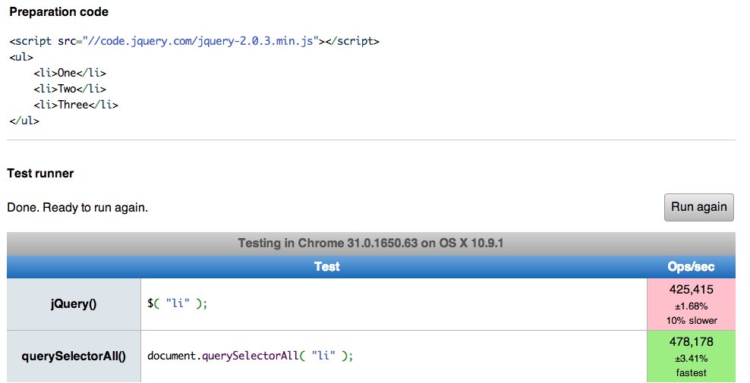The width and height of the screenshot is (750, 383).
Task: Select the jQuery() test name cell
Action: pyautogui.click(x=74, y=304)
